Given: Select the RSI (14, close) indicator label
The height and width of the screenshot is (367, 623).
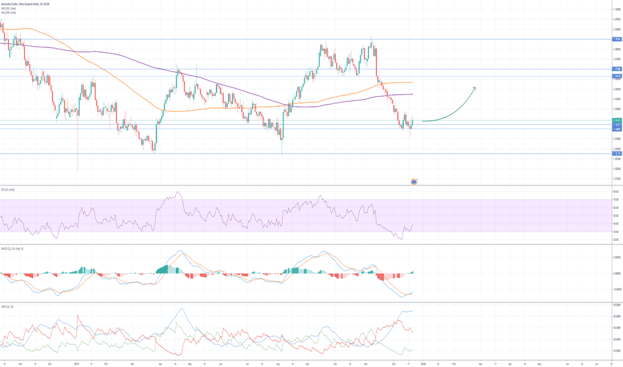Looking at the screenshot, I should click(9, 190).
